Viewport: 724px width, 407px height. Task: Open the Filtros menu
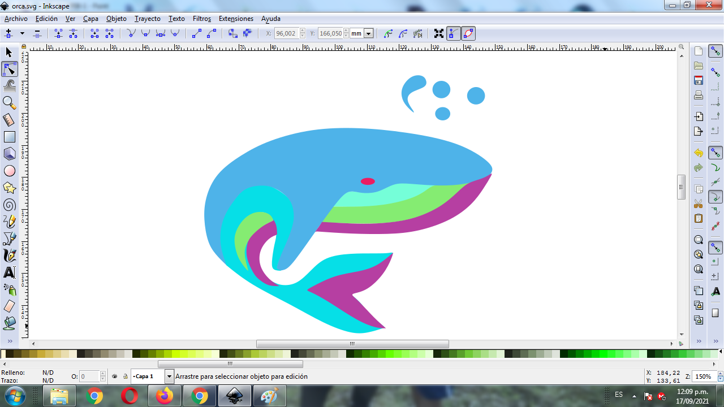[x=202, y=19]
